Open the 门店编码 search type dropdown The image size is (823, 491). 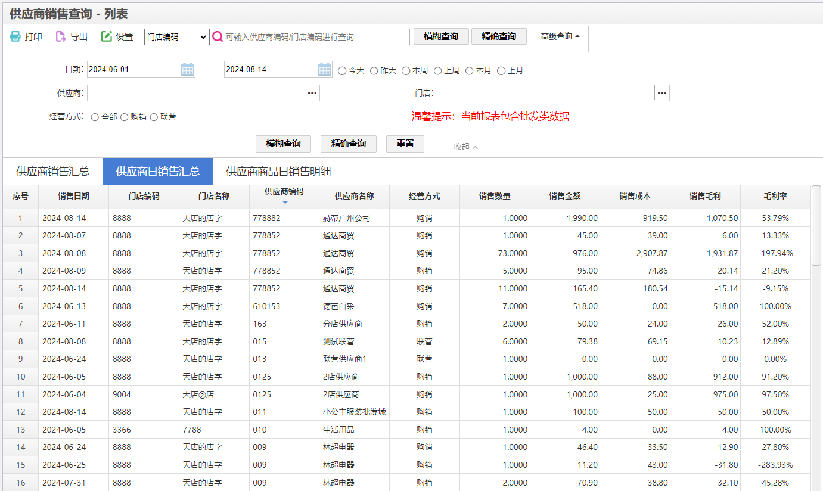click(176, 37)
